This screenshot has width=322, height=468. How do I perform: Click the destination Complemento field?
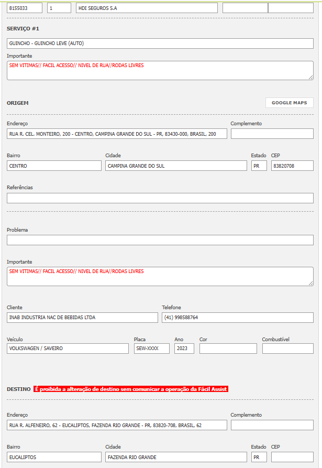tap(272, 425)
